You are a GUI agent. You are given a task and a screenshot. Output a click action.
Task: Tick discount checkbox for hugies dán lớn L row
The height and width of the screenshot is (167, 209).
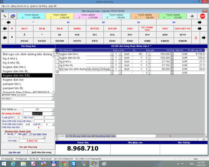pos(172,54)
